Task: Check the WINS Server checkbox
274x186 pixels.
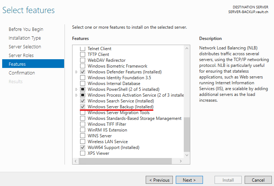Action: [x=83, y=136]
